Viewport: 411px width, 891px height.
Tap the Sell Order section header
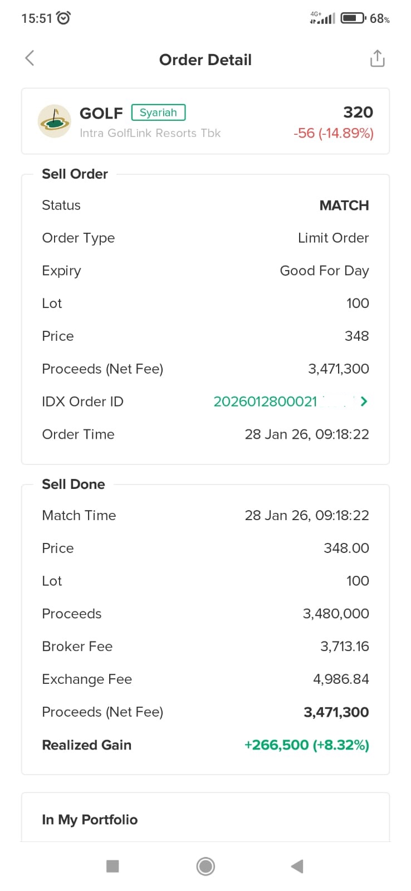coord(75,174)
